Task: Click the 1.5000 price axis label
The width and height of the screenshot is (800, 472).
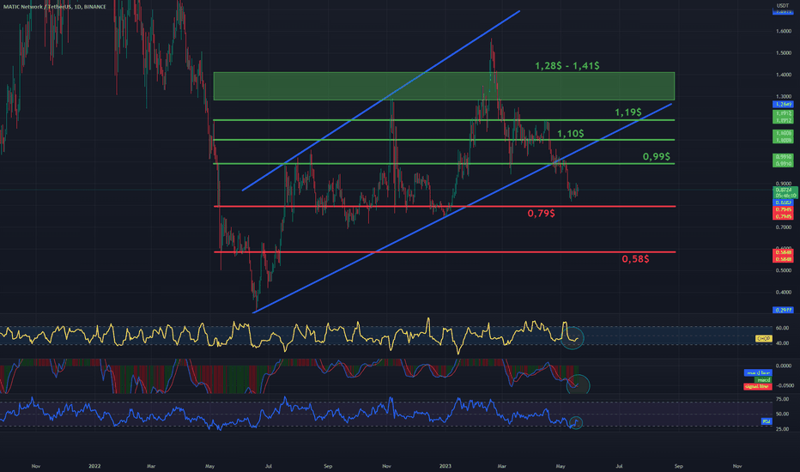Action: (783, 53)
